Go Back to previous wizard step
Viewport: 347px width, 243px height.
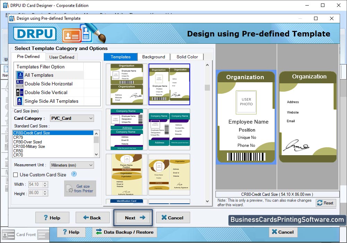(93, 218)
